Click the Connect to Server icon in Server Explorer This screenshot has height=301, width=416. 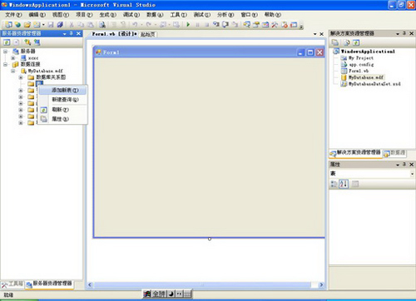pyautogui.click(x=37, y=42)
